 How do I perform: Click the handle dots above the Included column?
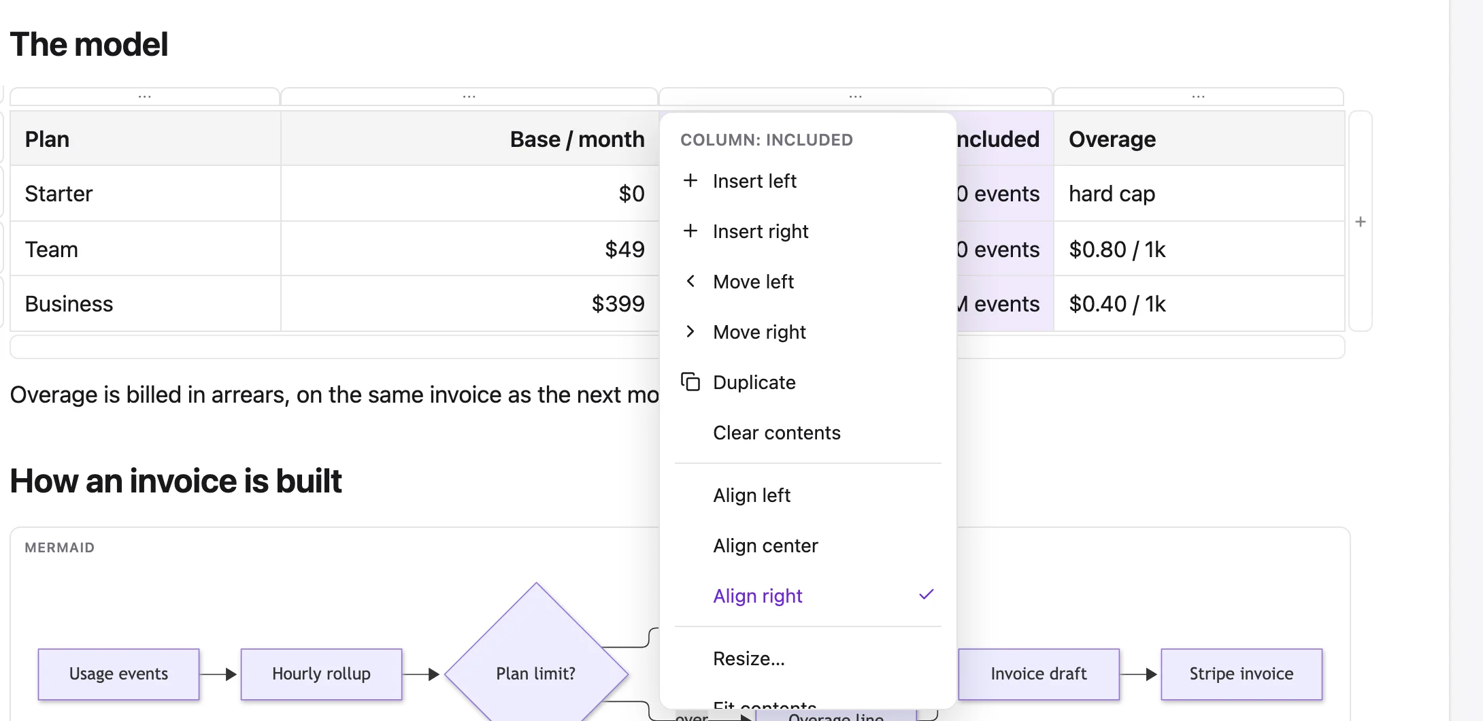coord(856,97)
